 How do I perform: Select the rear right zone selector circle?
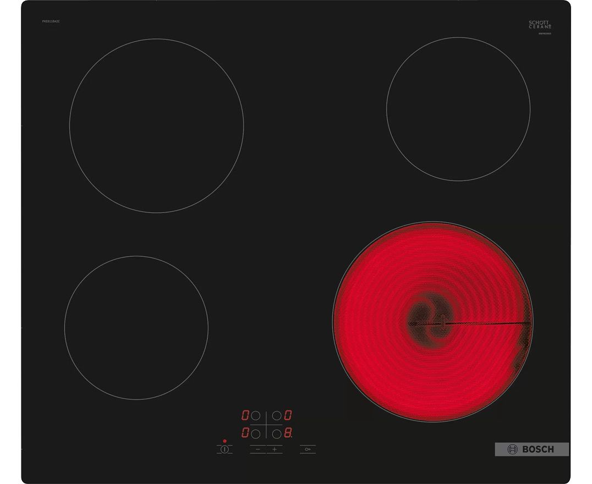click(x=277, y=416)
